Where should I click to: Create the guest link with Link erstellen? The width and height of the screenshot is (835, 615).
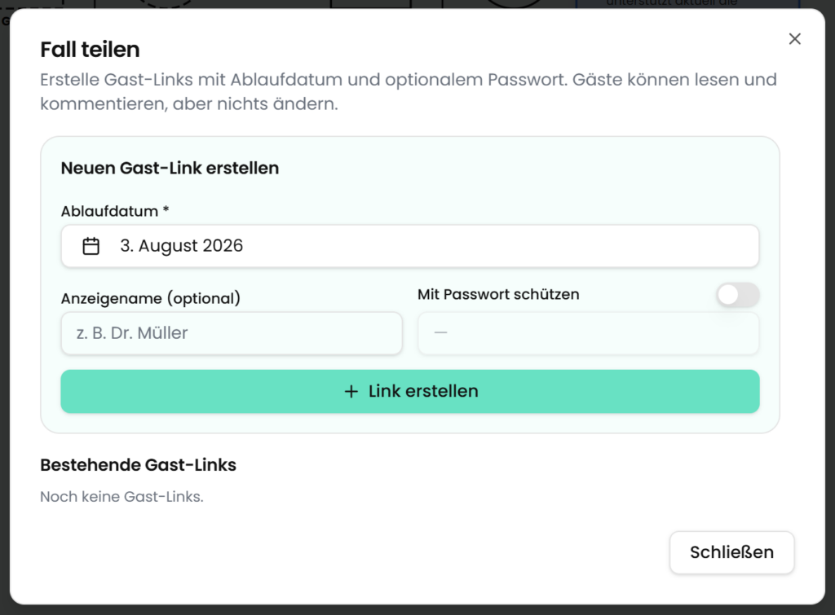click(x=410, y=392)
